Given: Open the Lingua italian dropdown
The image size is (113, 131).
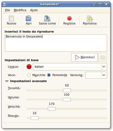Looking at the screenshot, I should coord(70,67).
